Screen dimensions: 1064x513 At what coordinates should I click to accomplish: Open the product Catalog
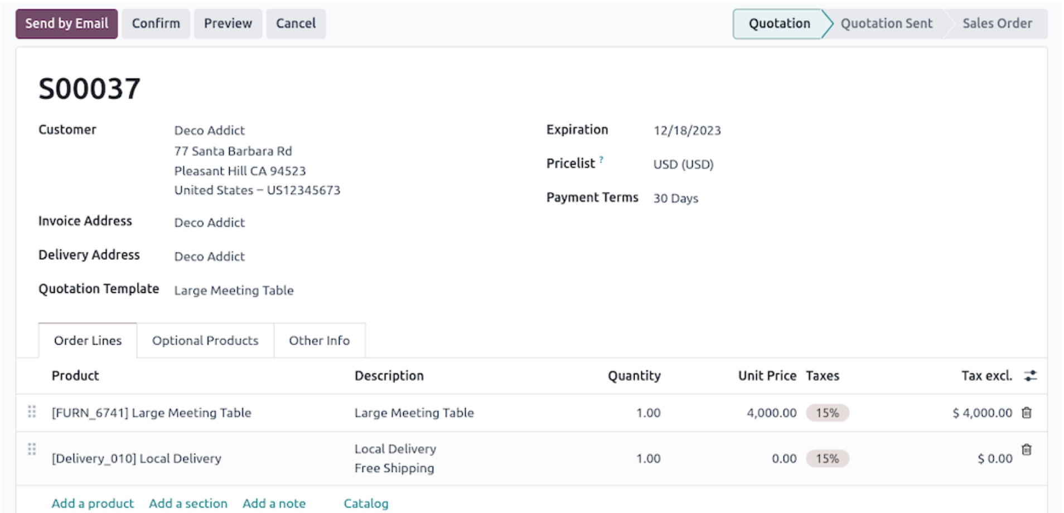click(x=366, y=503)
